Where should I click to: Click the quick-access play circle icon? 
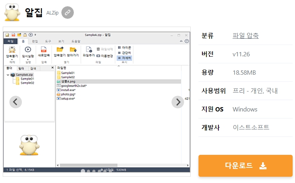point(30,35)
